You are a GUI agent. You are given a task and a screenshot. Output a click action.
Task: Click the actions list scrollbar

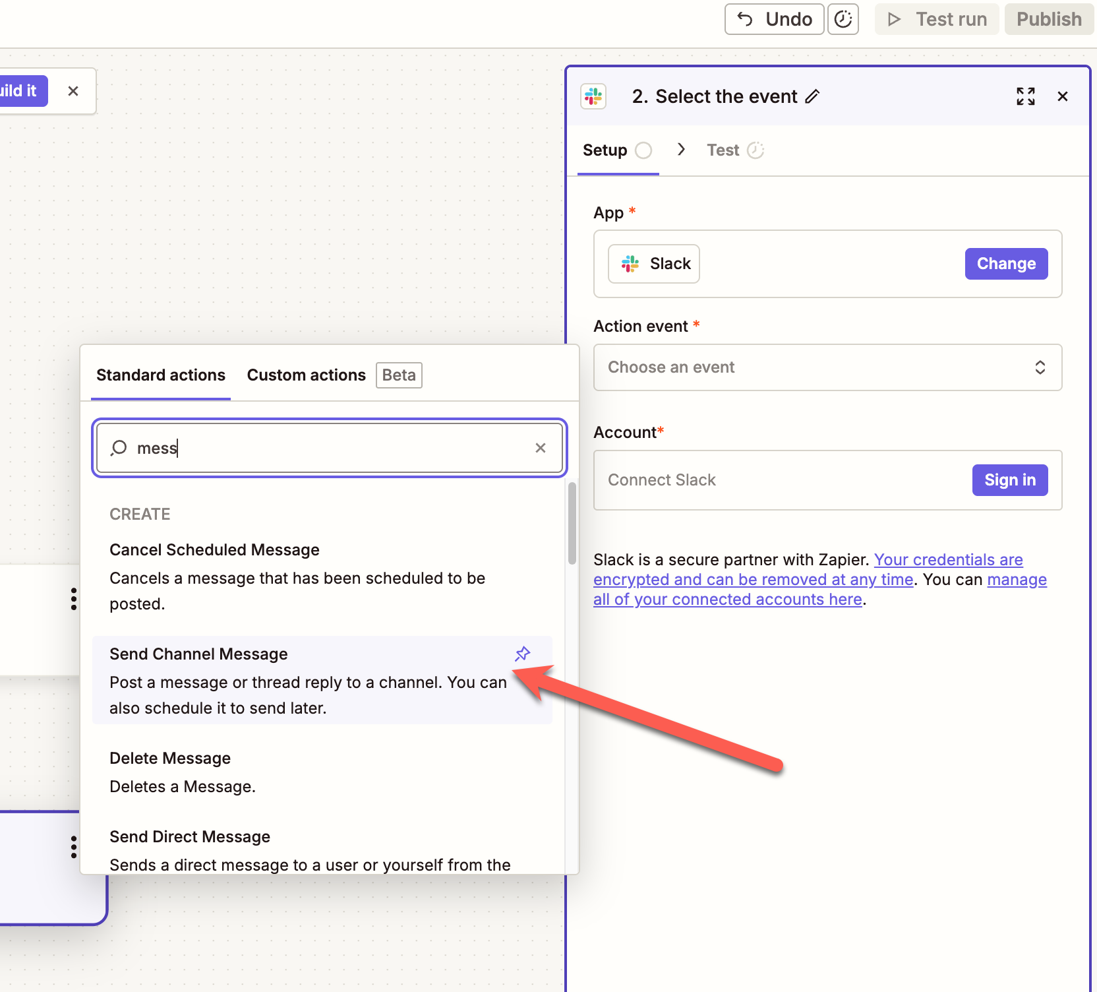[572, 523]
